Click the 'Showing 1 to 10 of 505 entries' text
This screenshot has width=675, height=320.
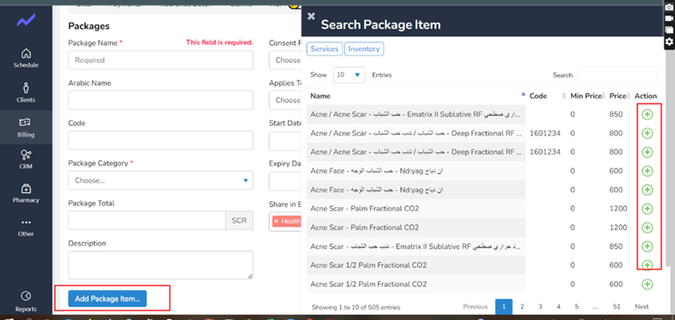coord(356,307)
